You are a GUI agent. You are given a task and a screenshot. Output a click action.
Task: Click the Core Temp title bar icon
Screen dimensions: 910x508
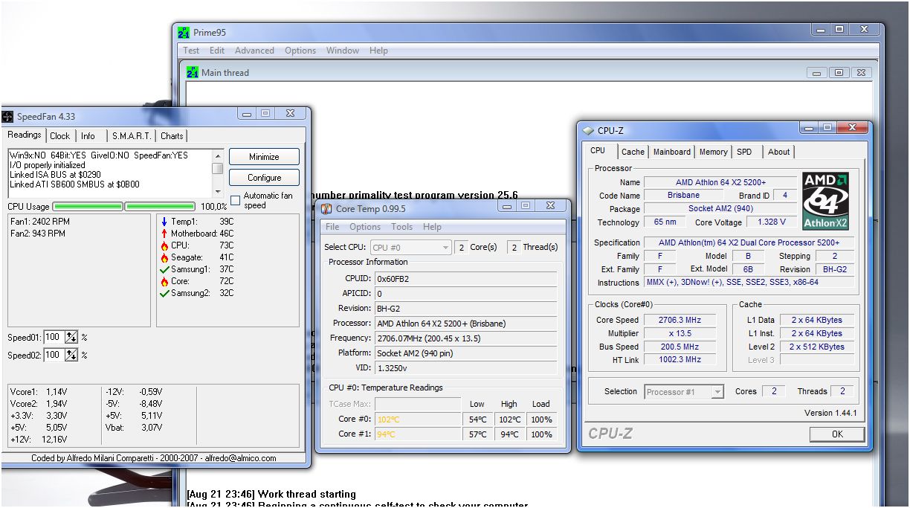[326, 209]
